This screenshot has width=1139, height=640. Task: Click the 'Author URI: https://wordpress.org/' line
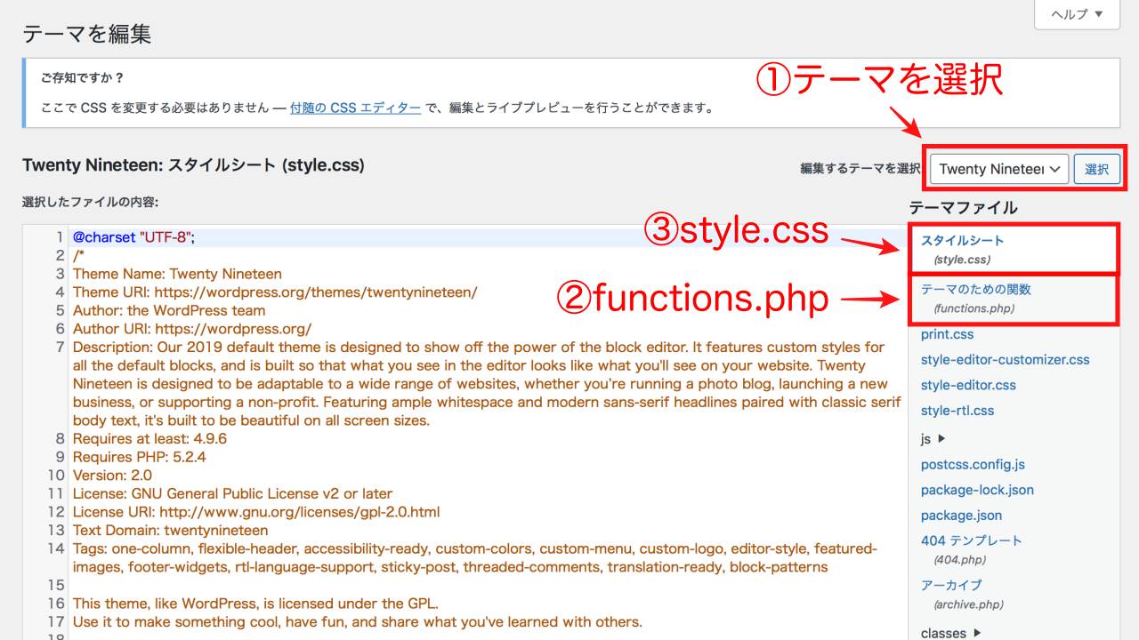point(192,329)
